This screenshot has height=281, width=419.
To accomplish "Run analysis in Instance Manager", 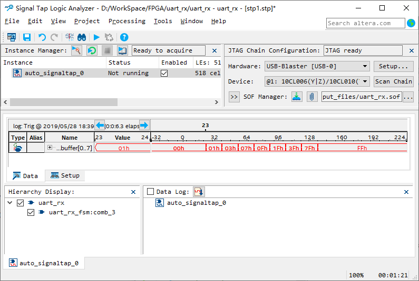I will coord(77,50).
